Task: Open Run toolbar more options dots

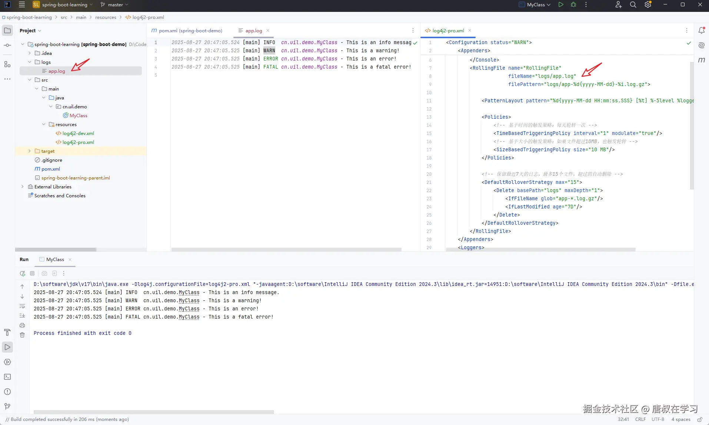Action: tap(64, 273)
